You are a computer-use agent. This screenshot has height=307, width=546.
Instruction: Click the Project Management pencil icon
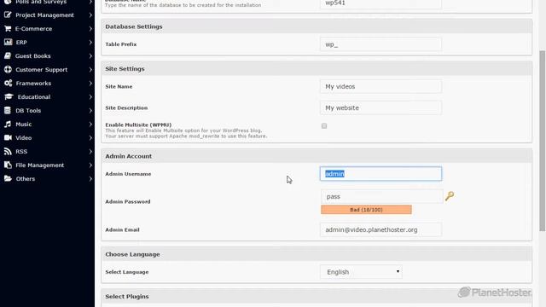tap(8, 15)
